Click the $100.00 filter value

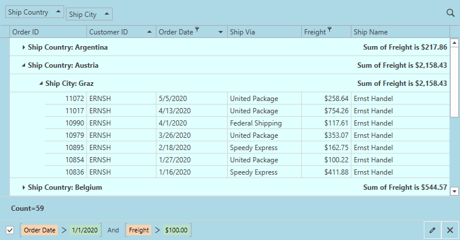point(176,230)
